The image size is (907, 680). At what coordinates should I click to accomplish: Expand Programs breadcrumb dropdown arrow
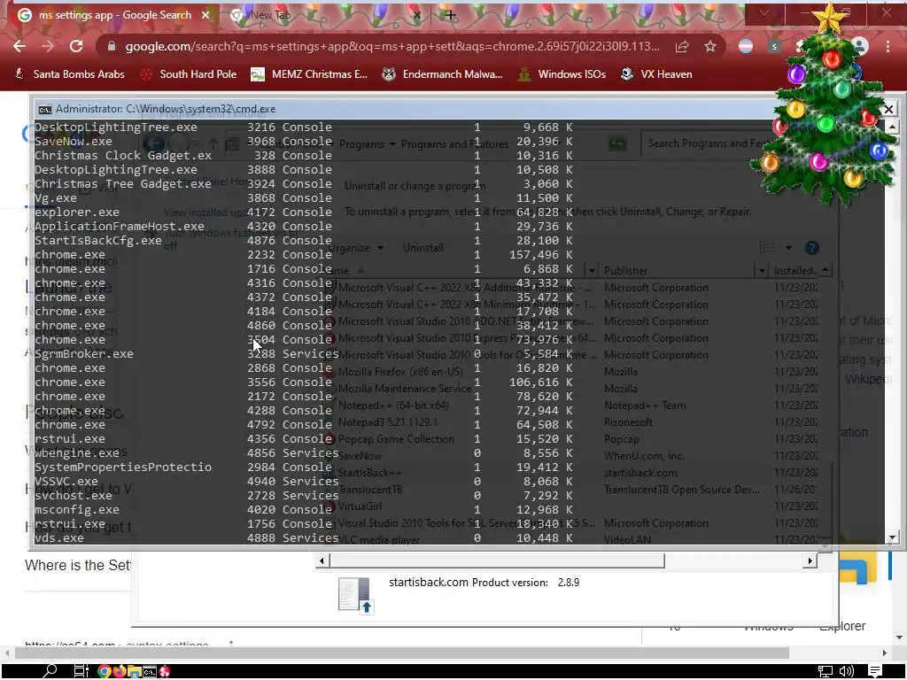[392, 144]
